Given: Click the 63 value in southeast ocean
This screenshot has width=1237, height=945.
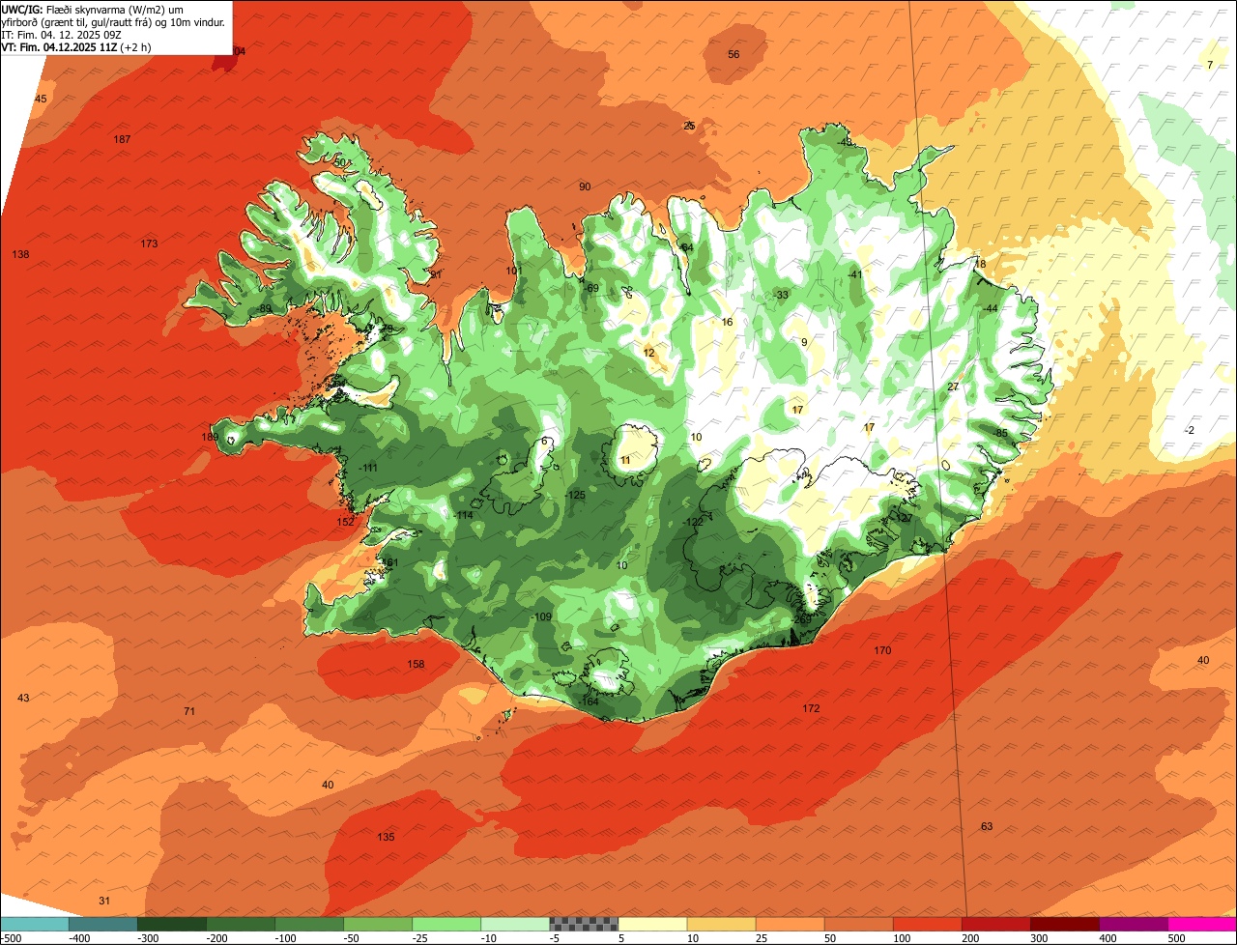Looking at the screenshot, I should click(987, 826).
